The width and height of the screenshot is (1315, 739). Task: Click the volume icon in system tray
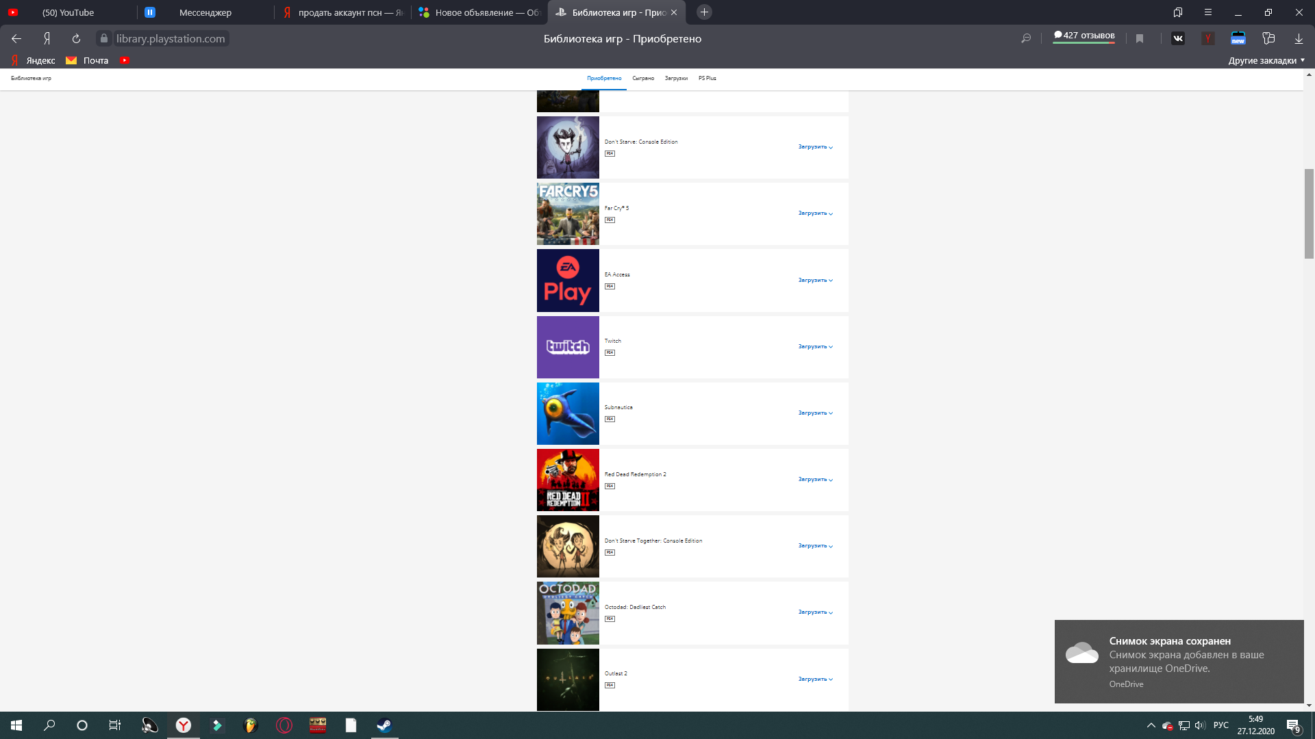[1200, 725]
